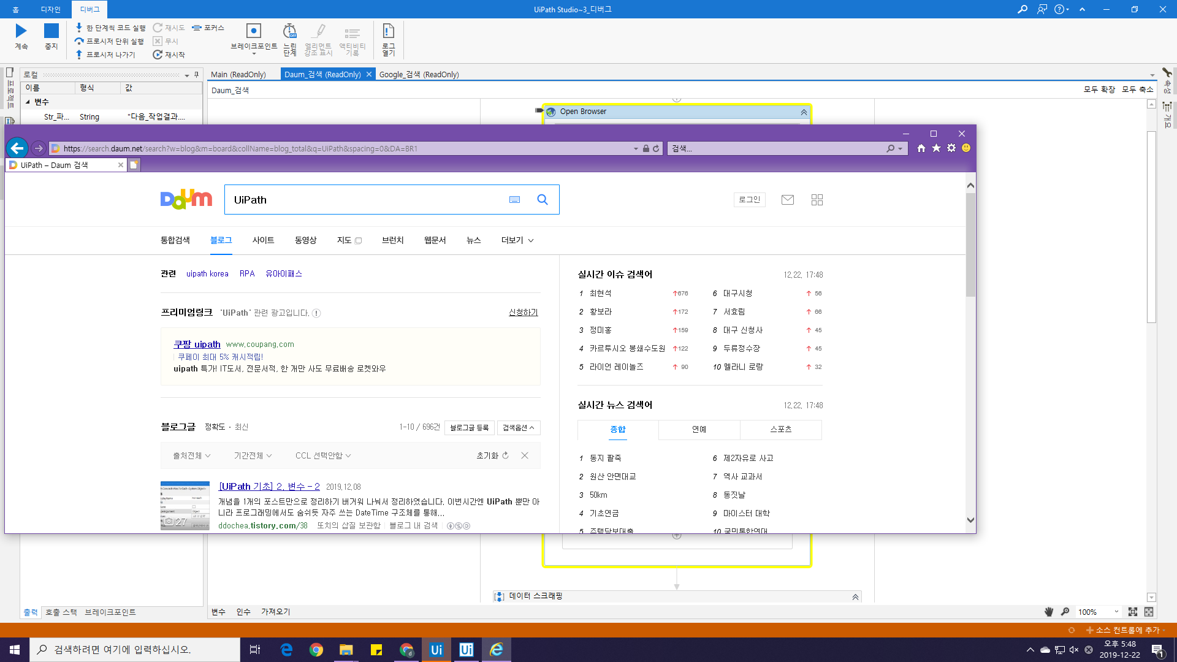Expand the More (더보기) dropdown
Viewport: 1177px width, 662px height.
pos(517,240)
